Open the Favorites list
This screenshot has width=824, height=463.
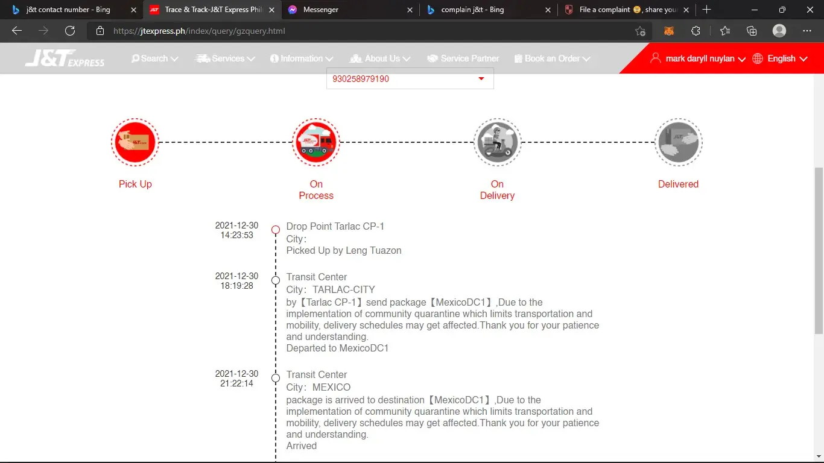pos(725,31)
